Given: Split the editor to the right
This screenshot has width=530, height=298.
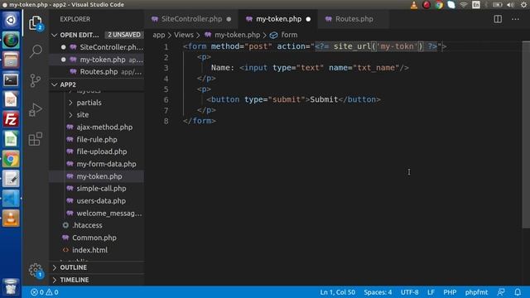Looking at the screenshot, I should tap(498, 19).
